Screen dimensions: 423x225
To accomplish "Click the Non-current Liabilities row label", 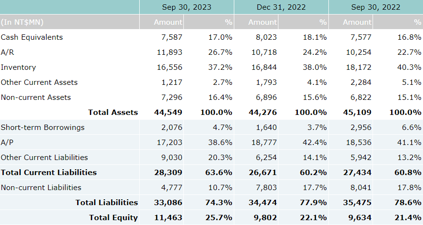I will tap(41, 188).
